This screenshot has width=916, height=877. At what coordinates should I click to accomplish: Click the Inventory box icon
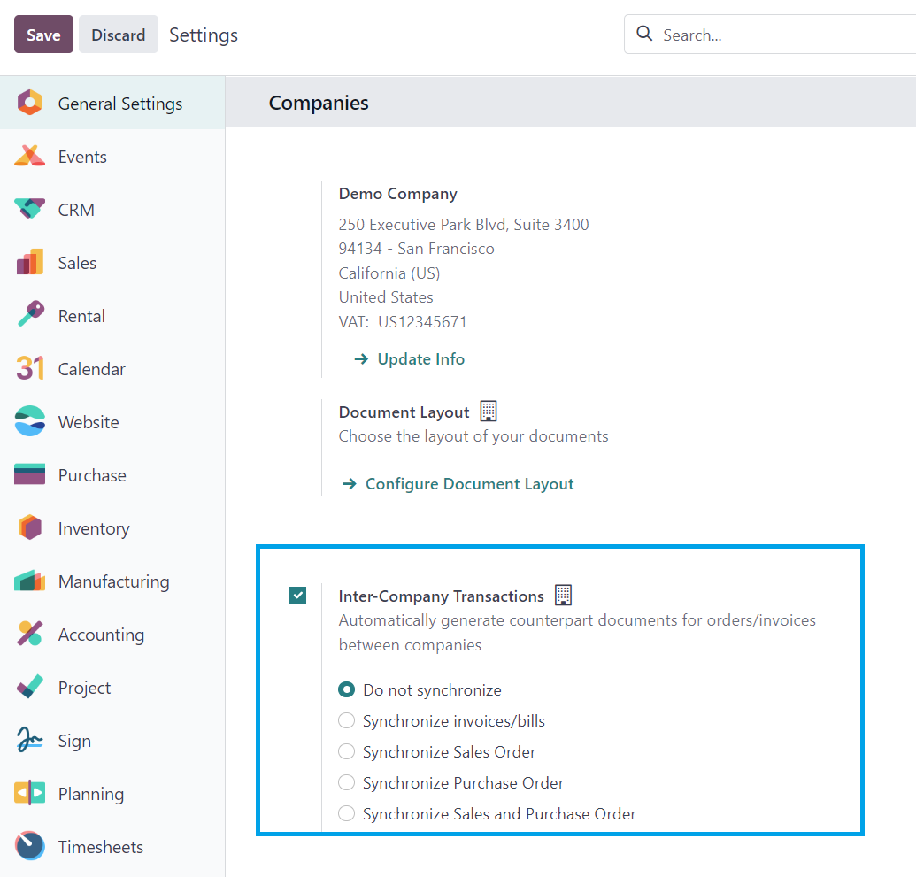click(x=30, y=527)
